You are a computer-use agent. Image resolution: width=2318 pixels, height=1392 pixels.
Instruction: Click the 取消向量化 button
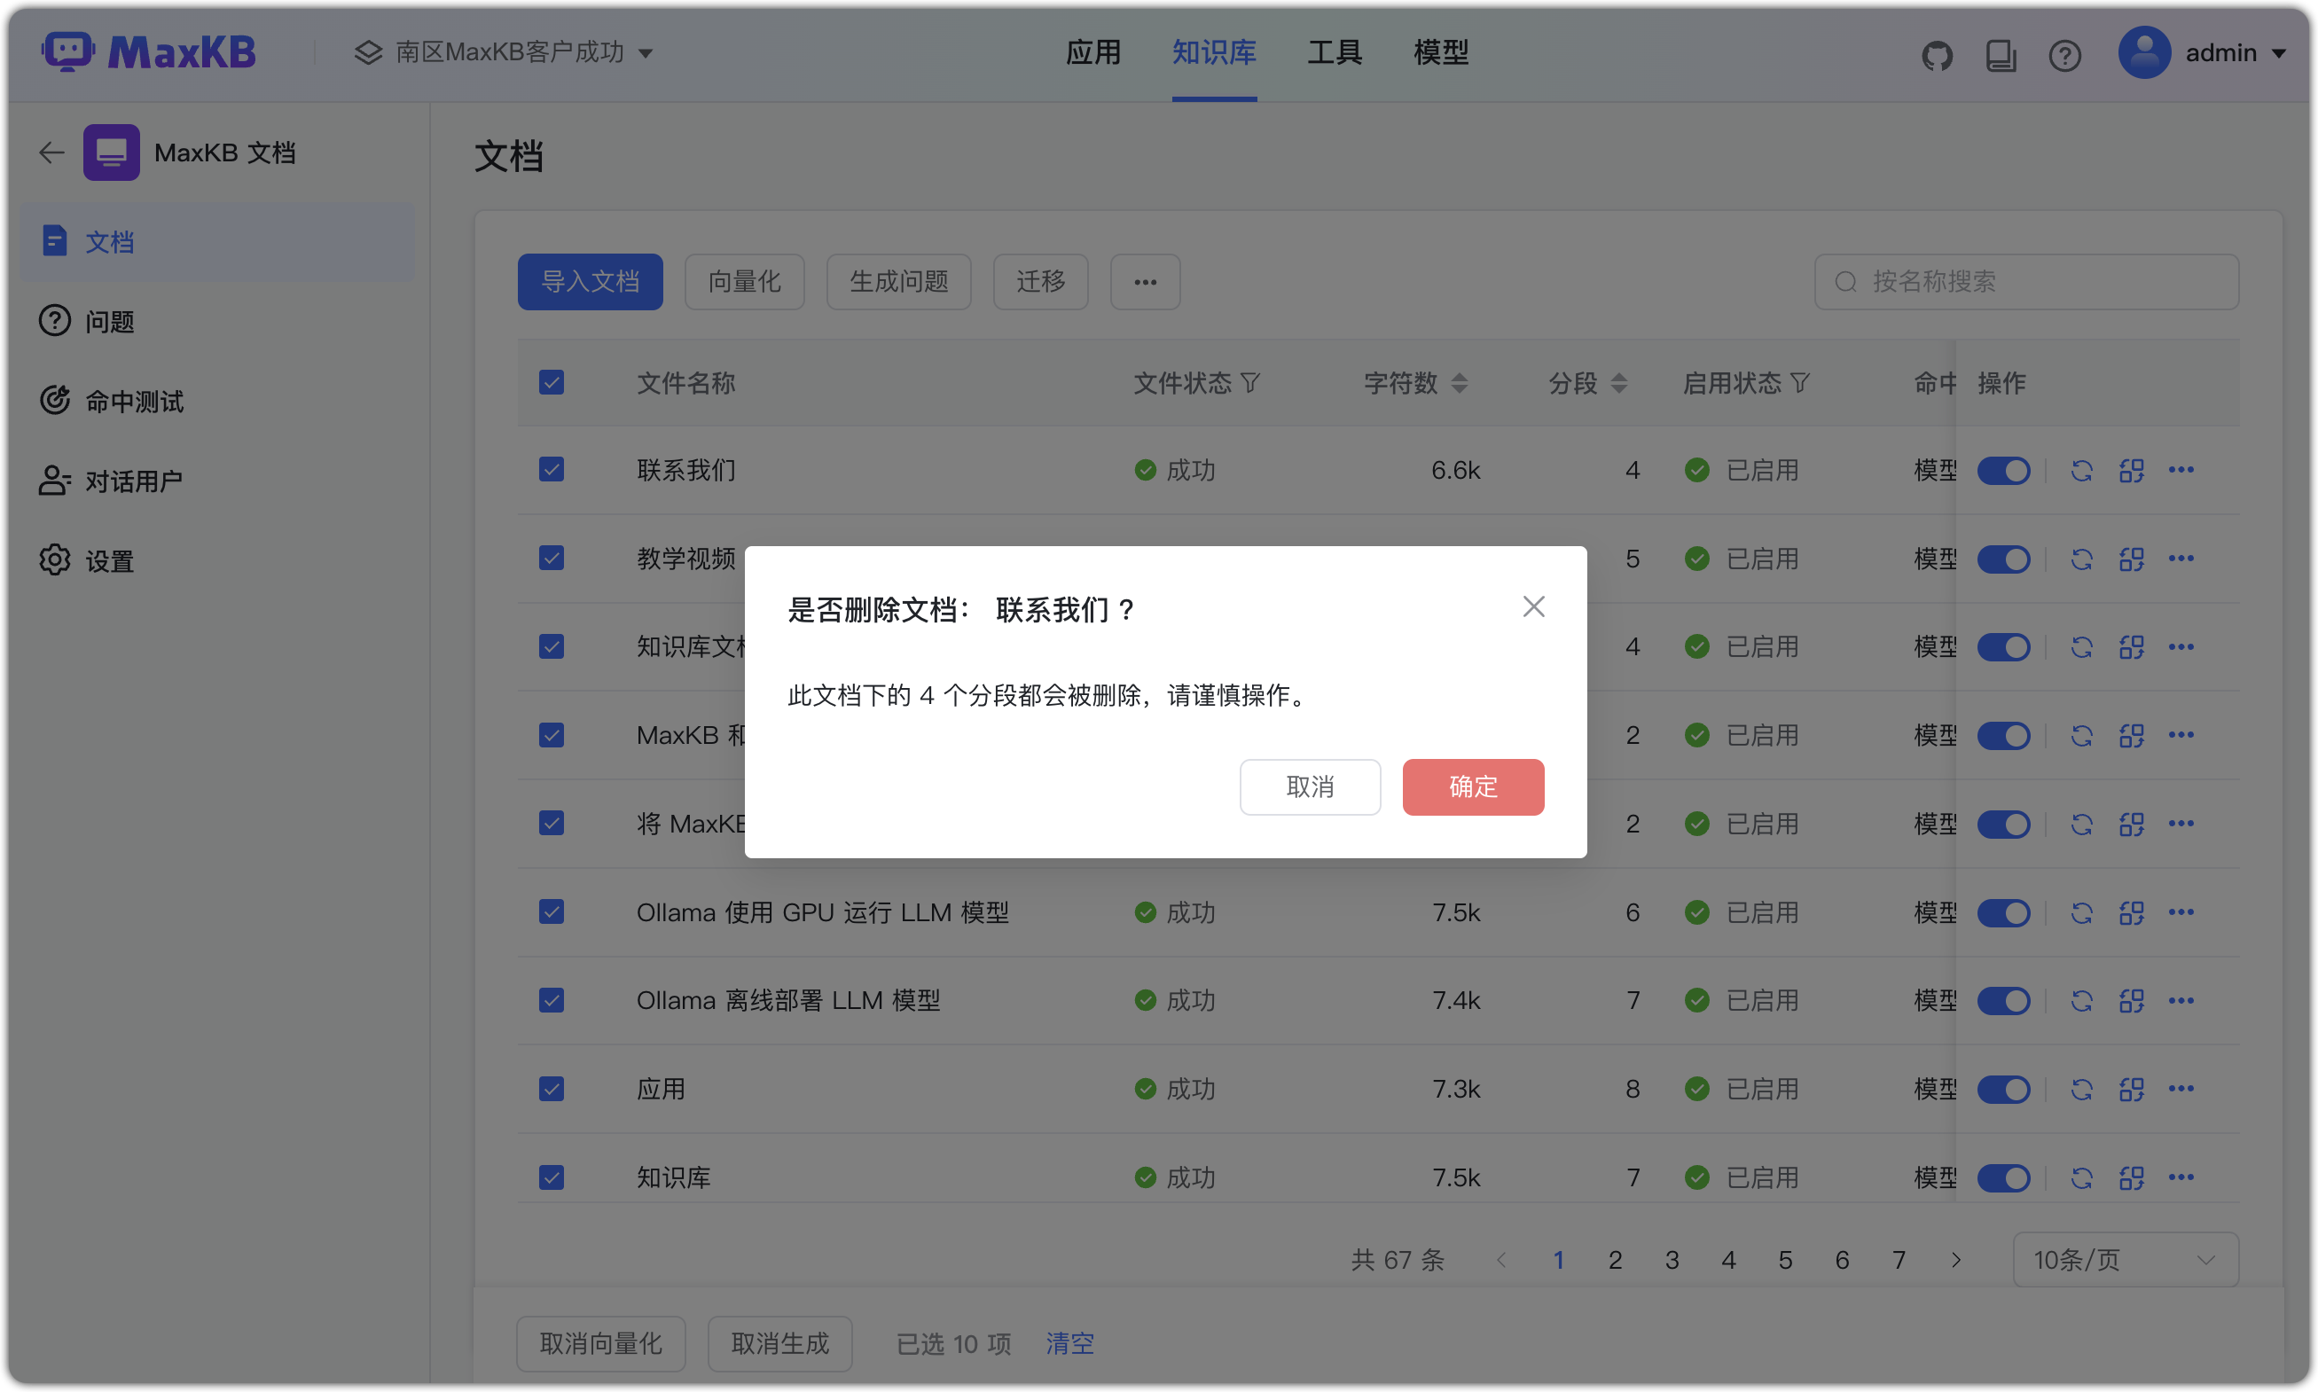pos(600,1343)
